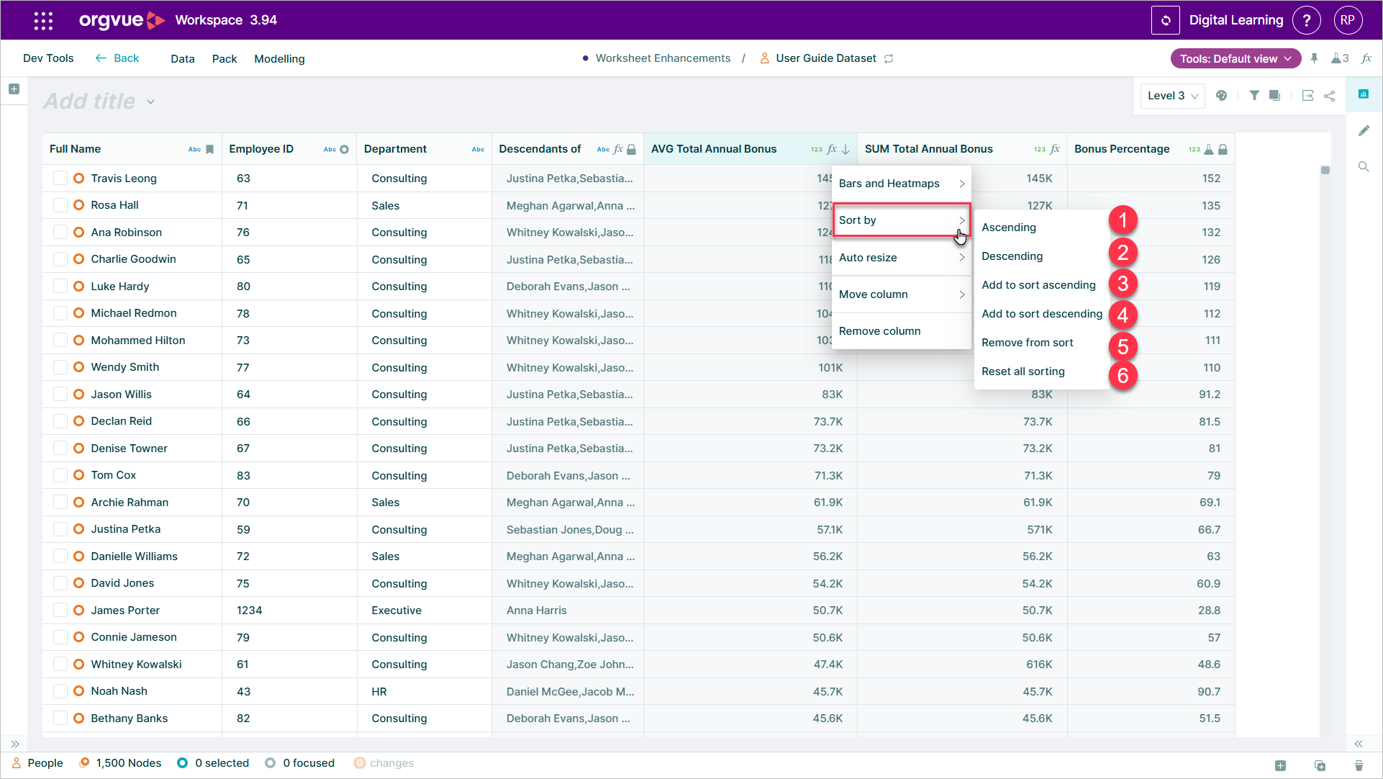Expand left panel with double chevron

click(x=15, y=744)
